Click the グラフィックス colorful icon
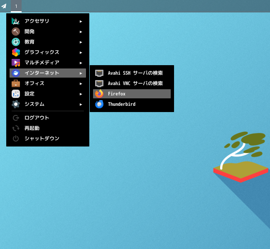Image resolution: width=270 pixels, height=249 pixels. [16, 52]
